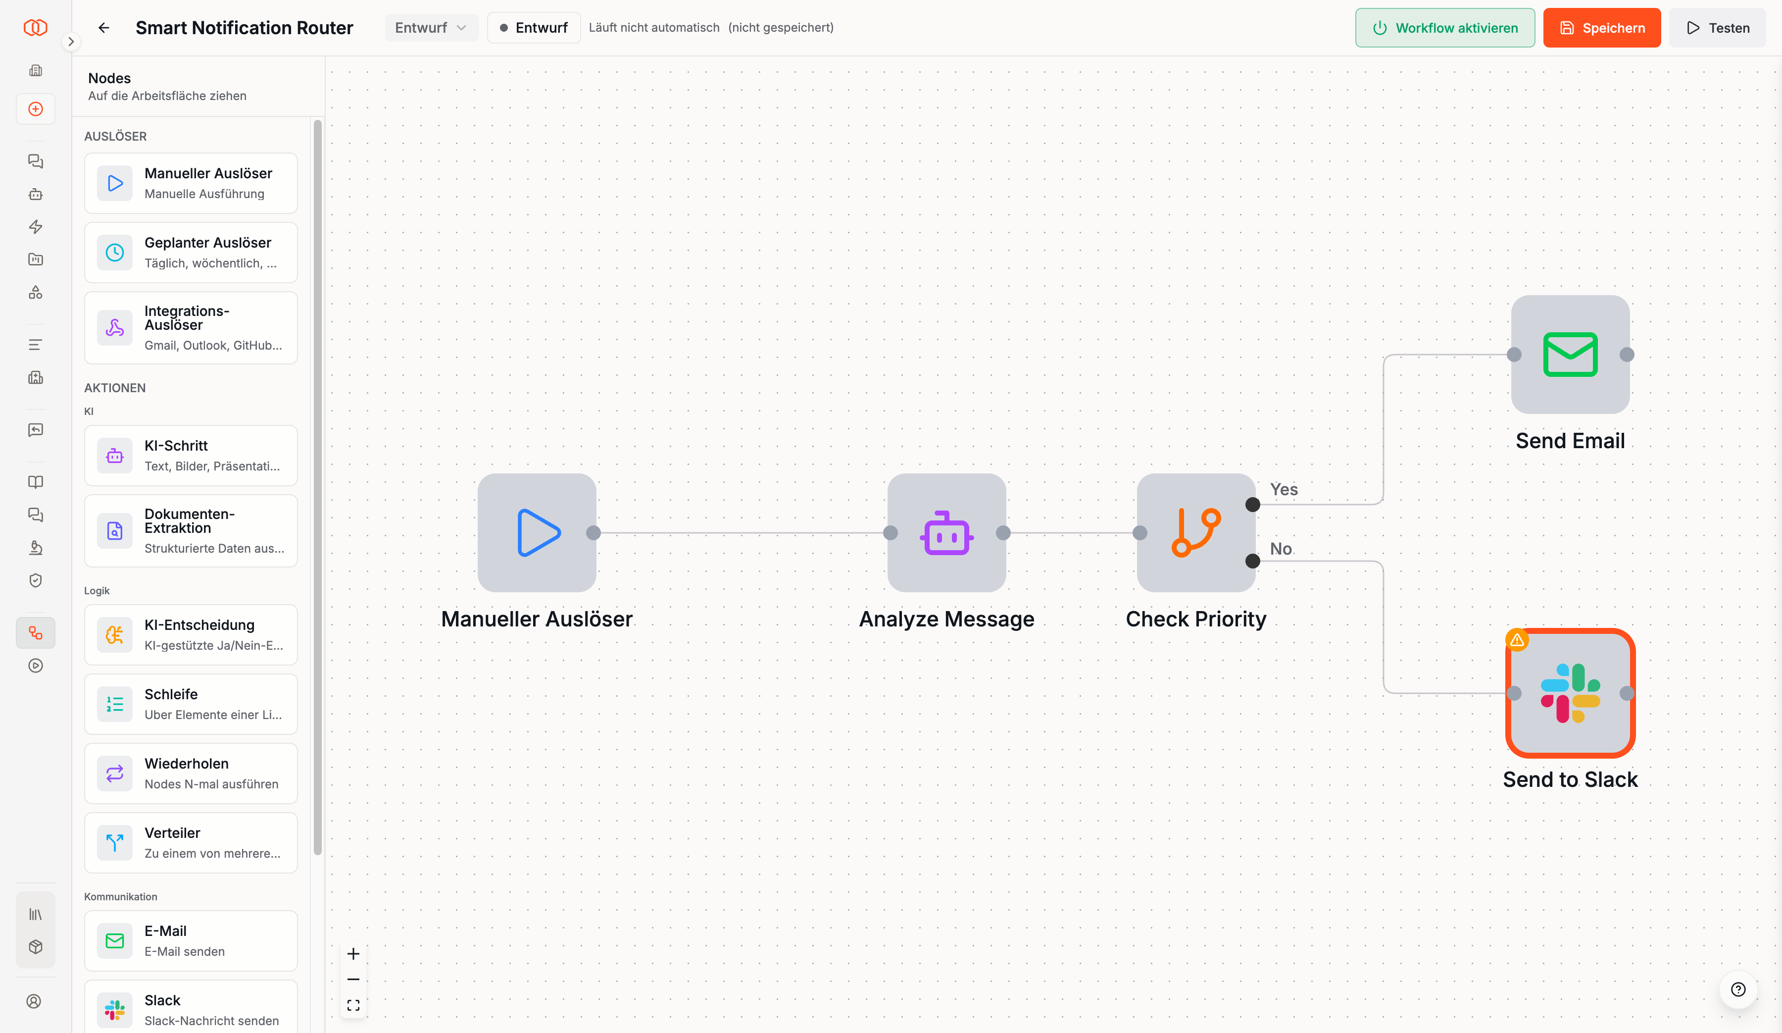
Task: Click the Manueller Auslöser node on canvas
Action: click(537, 533)
